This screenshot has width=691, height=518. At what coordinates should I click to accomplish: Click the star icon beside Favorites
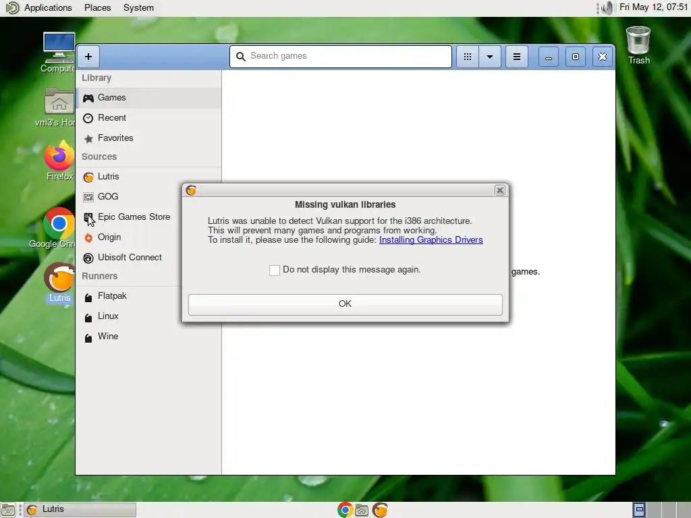click(x=88, y=139)
